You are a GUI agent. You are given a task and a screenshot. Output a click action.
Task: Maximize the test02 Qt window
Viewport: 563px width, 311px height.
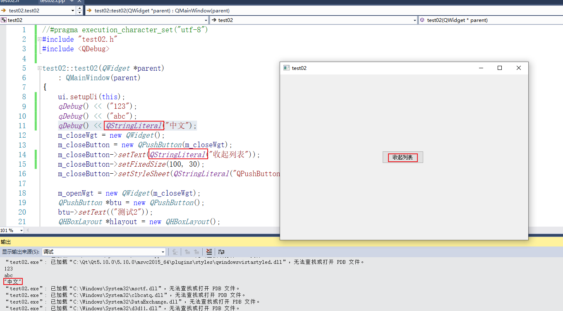500,68
